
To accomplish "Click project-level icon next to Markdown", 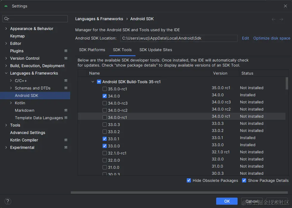I will point(66,110).
